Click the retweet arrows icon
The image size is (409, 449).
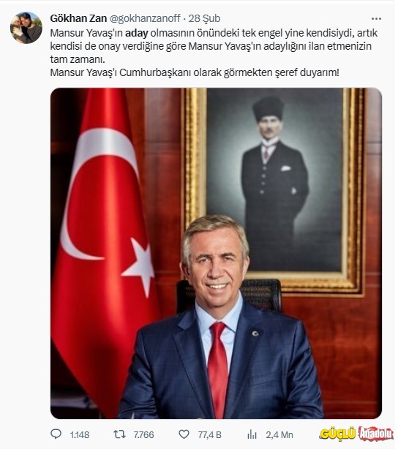[119, 434]
